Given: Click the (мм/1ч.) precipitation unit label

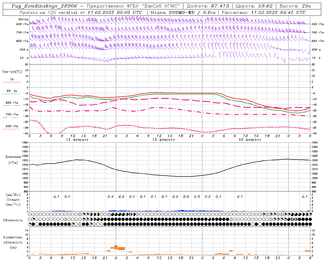Looking at the screenshot, I should tap(13, 204).
